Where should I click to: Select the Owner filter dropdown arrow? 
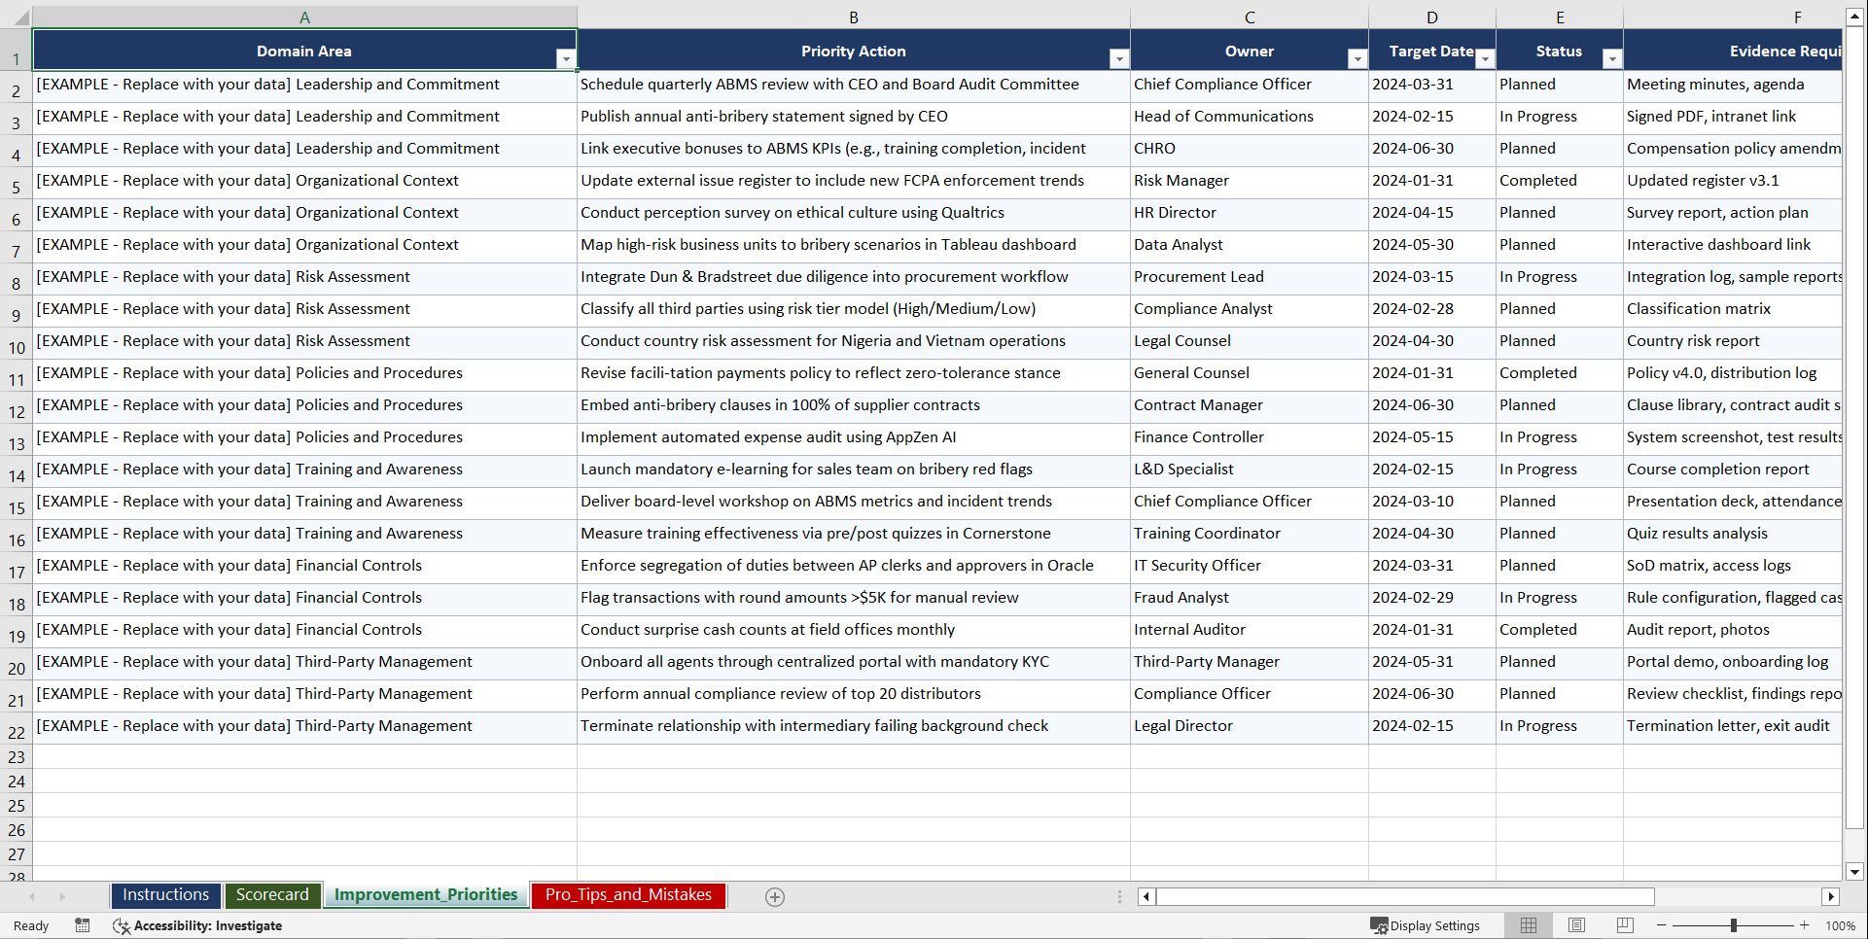[1357, 58]
